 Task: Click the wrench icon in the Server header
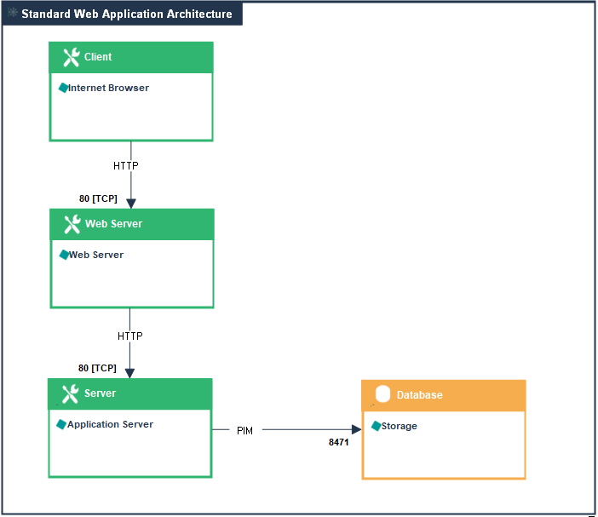(70, 393)
